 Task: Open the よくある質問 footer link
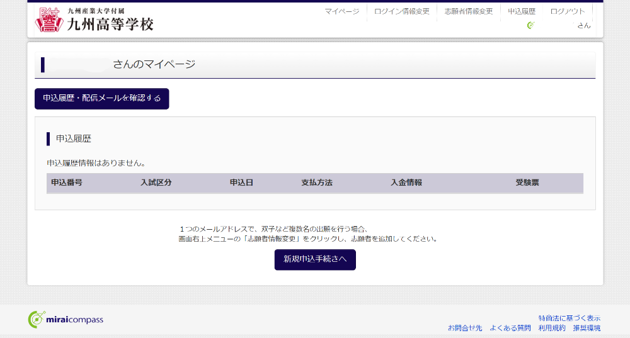click(510, 328)
